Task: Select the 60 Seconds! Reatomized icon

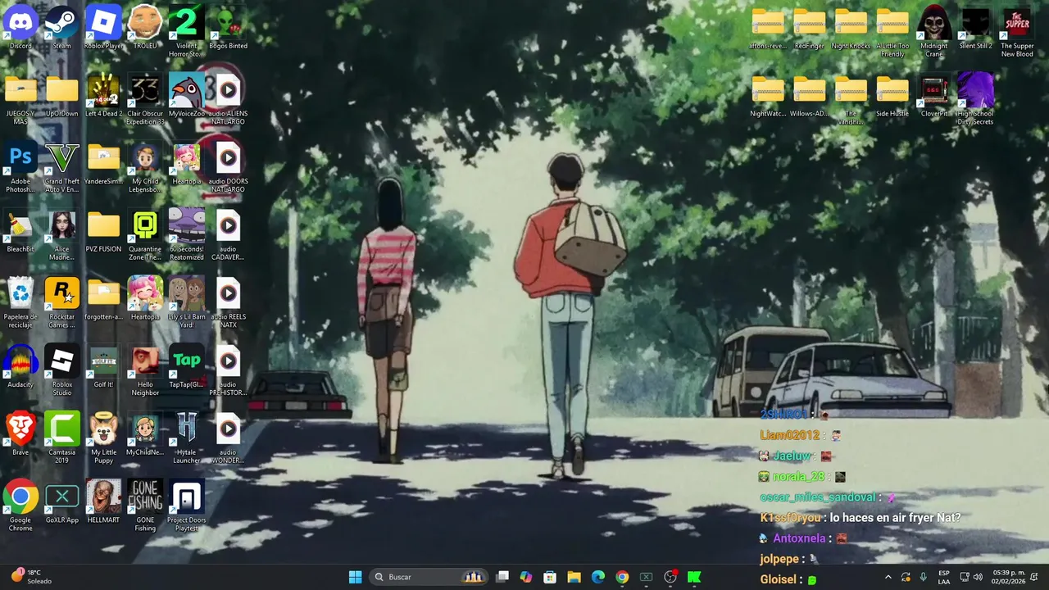Action: pos(187,236)
